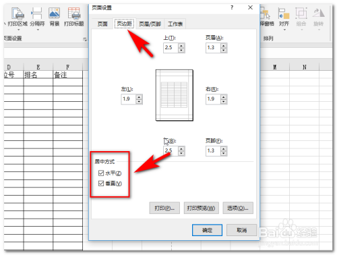Click the right margin 右(R) input field
This screenshot has height=255, width=337.
(213, 99)
